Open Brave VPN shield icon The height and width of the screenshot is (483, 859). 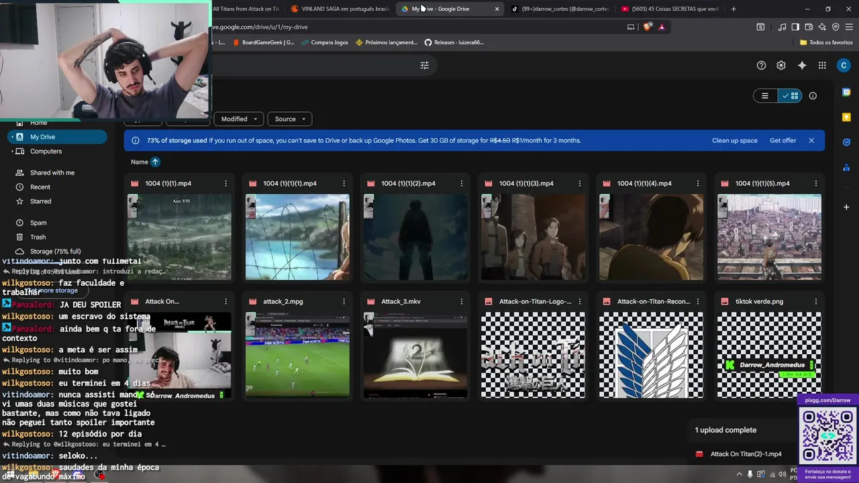pyautogui.click(x=836, y=27)
